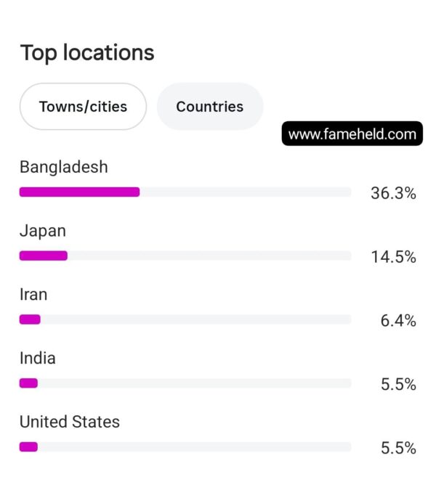Select the Japan country label
The width and height of the screenshot is (436, 490).
[x=43, y=232]
